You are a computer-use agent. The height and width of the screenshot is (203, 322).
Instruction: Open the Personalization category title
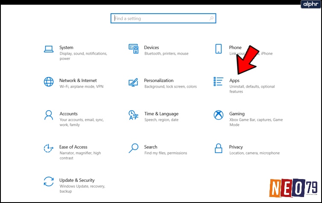(x=159, y=80)
